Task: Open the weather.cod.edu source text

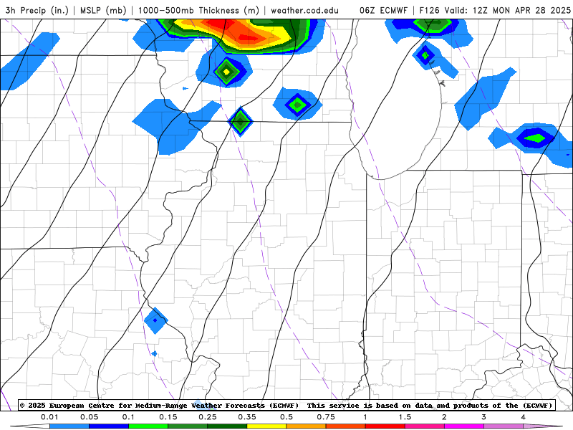Action: 305,10
